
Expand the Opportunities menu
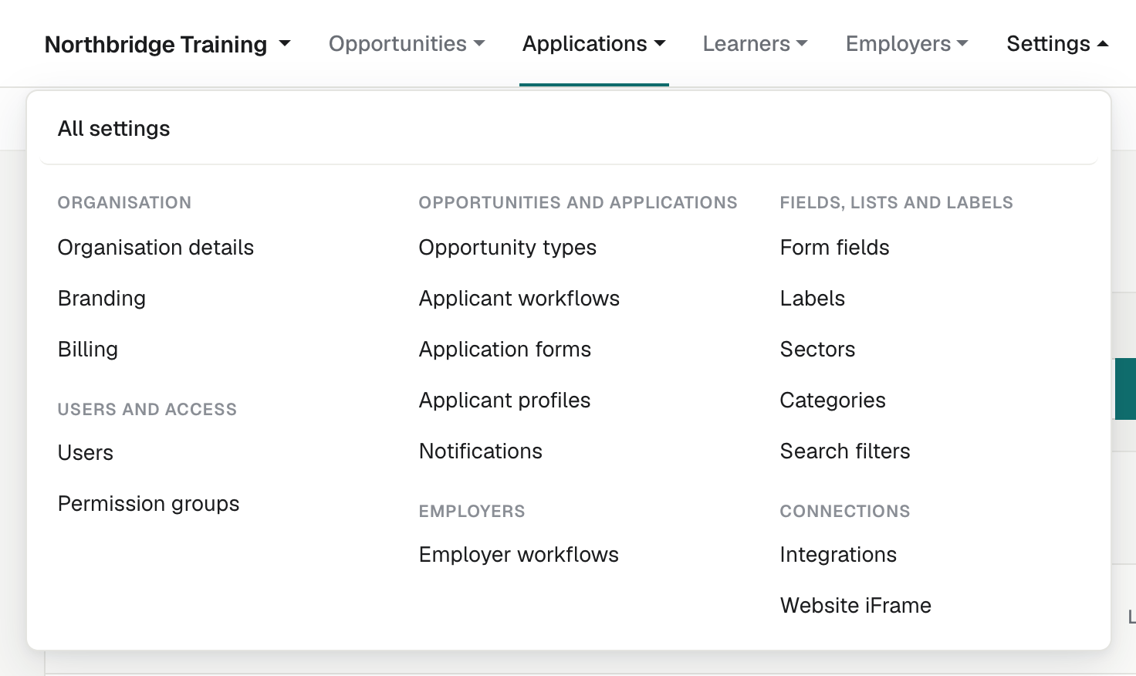coord(407,44)
